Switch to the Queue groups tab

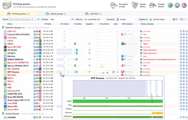tap(56, 13)
